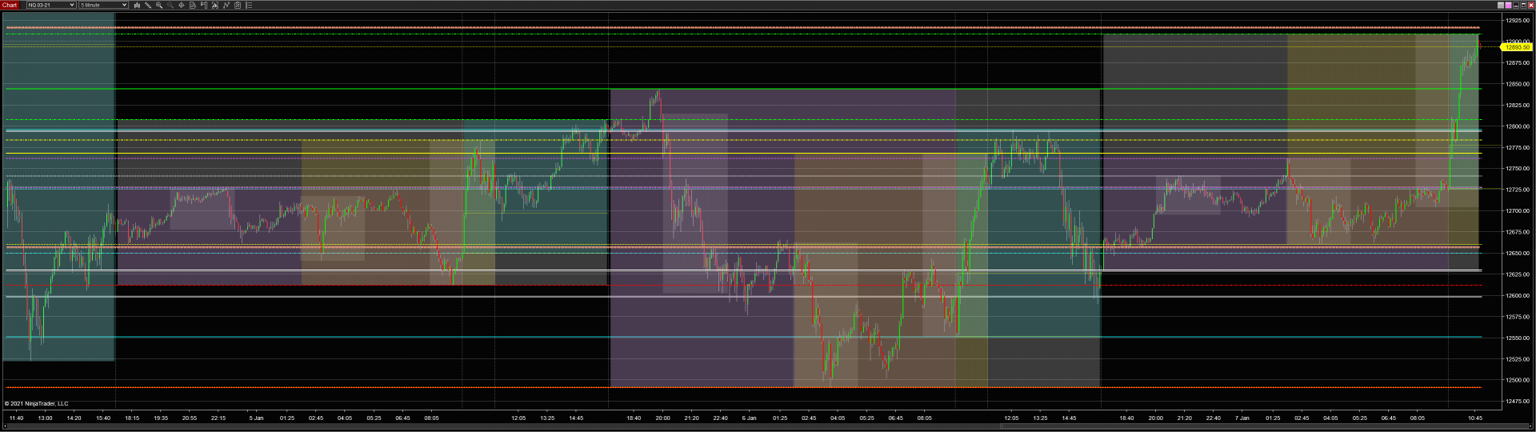The height and width of the screenshot is (432, 1536).
Task: Click the 12925.00 price axis label
Action: pos(1517,20)
